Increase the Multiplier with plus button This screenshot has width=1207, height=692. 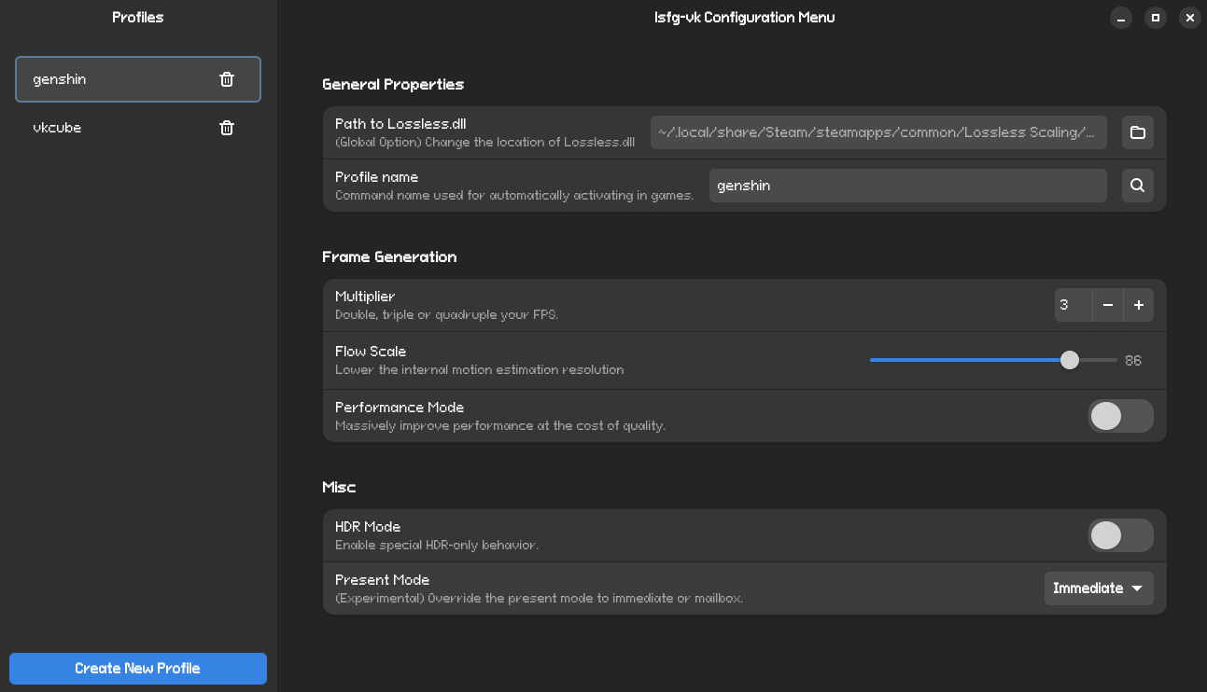coord(1139,305)
